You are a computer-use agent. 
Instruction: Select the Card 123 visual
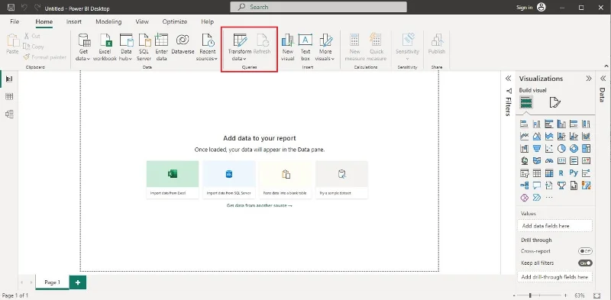(561, 160)
